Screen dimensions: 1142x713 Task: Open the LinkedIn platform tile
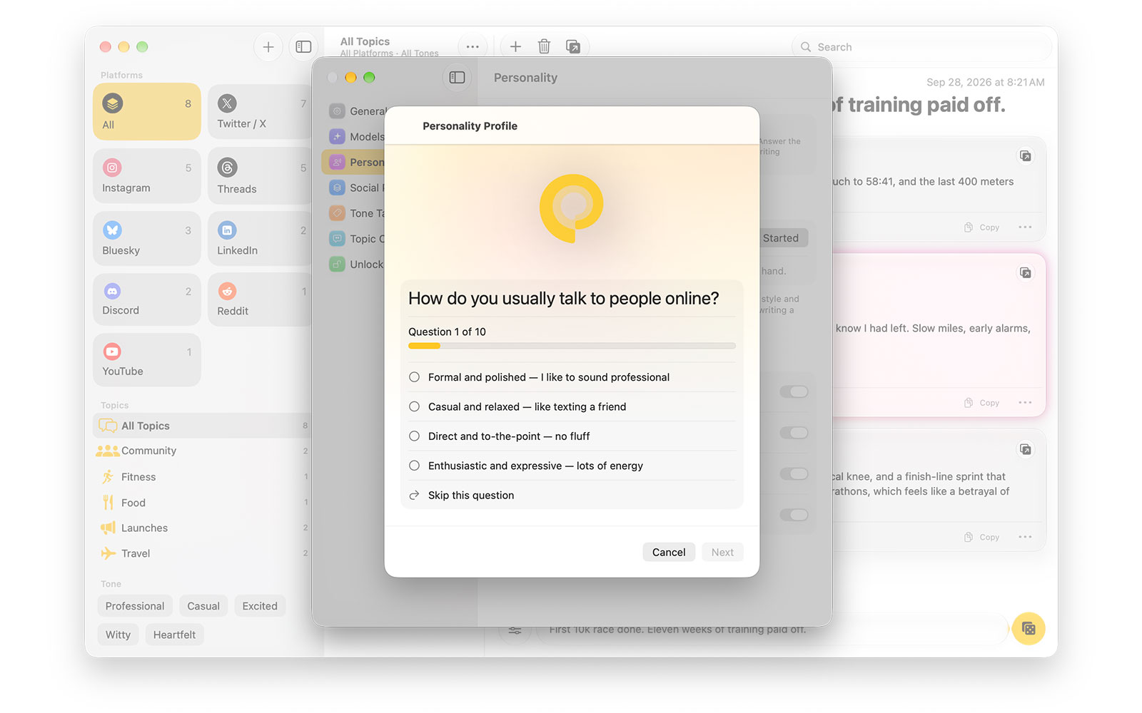(x=260, y=238)
